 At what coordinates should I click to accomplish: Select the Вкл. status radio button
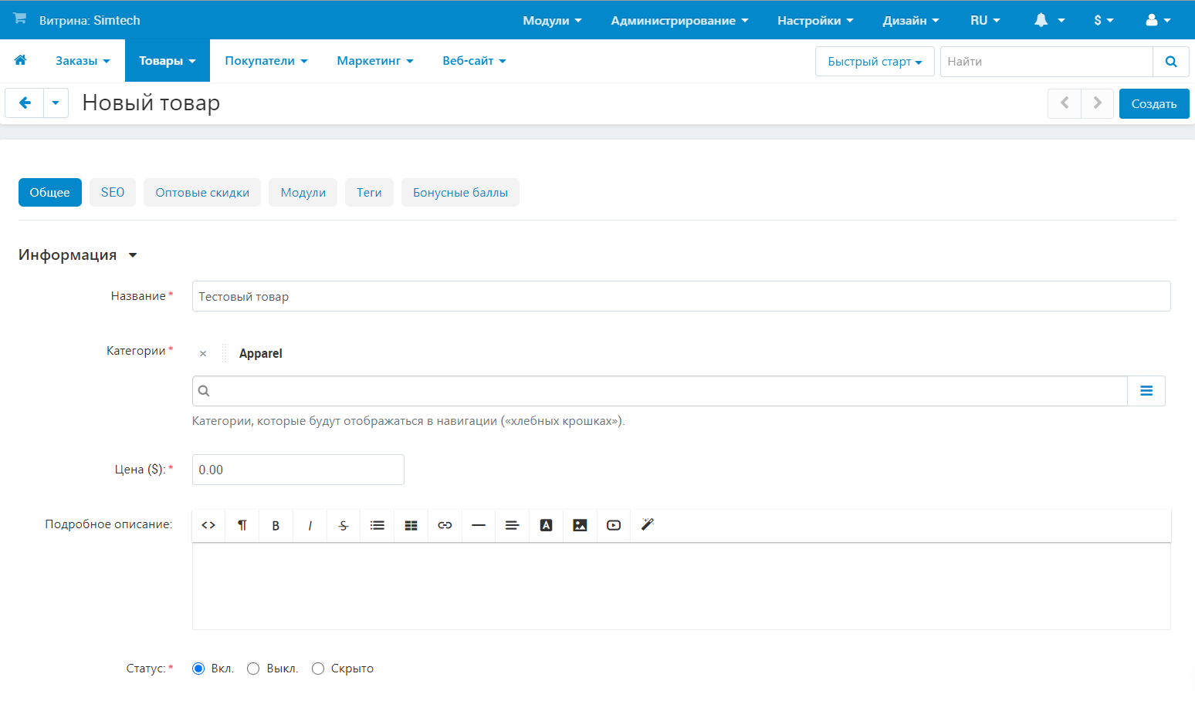click(198, 669)
